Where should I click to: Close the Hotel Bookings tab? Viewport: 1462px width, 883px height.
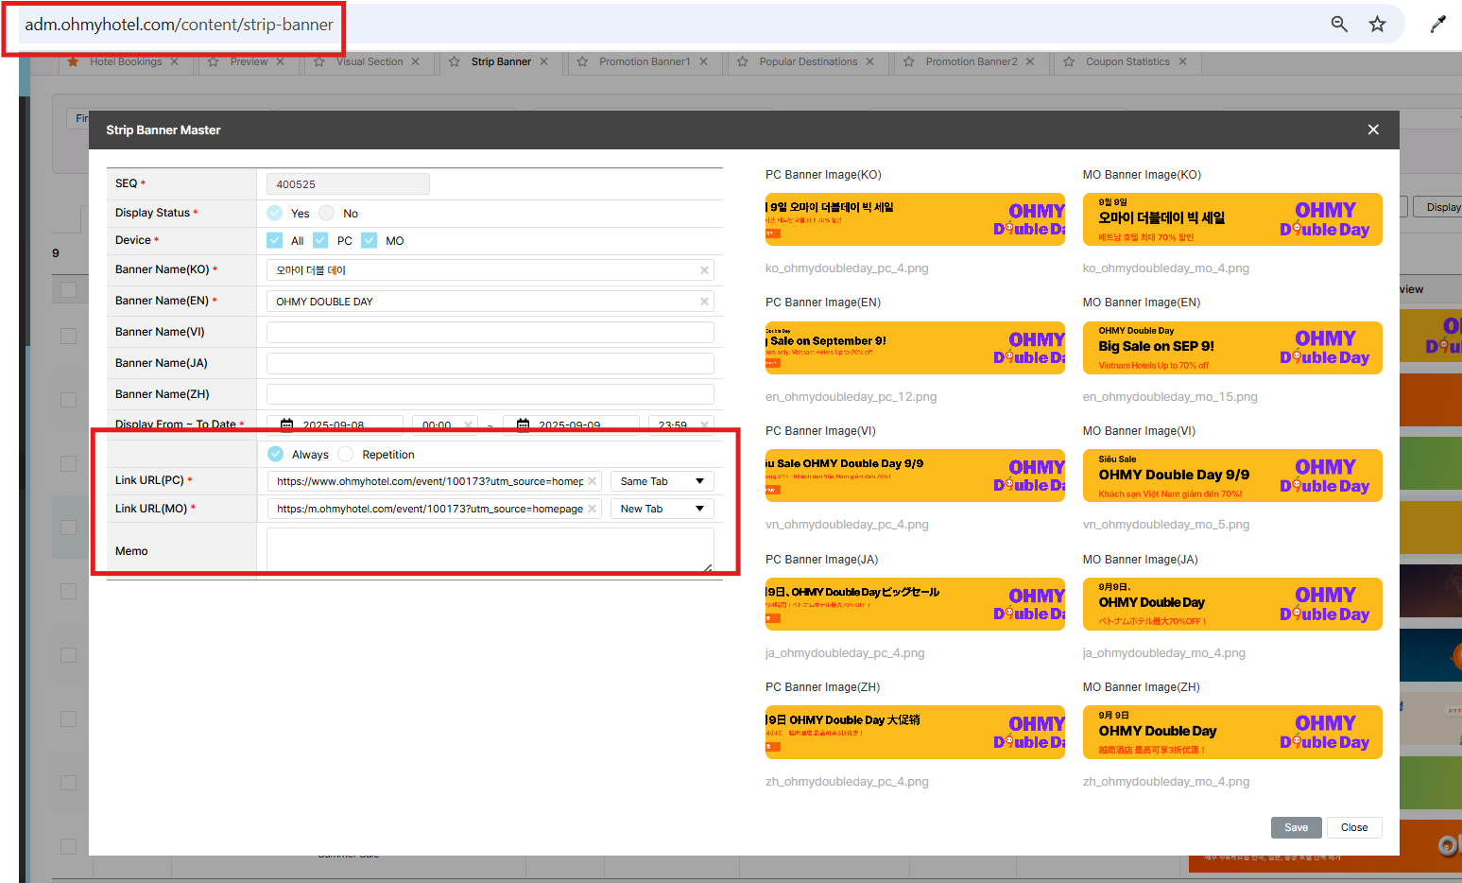click(174, 61)
